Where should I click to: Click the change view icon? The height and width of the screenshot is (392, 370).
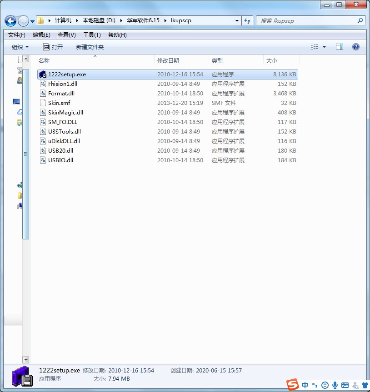(x=314, y=47)
